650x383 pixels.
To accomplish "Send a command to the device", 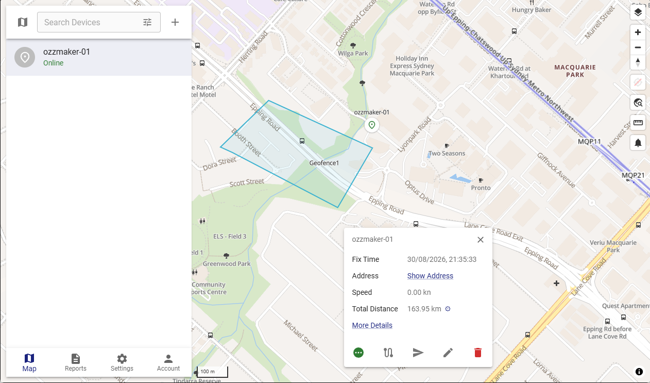I will coord(418,353).
